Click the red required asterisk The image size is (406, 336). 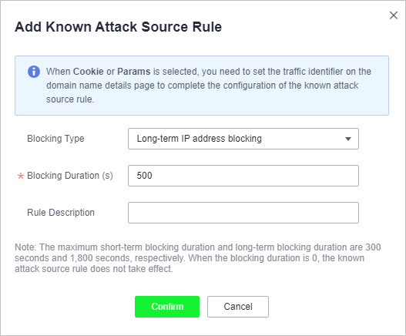pos(21,176)
